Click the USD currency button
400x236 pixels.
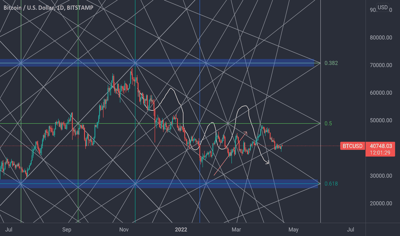coord(382,7)
